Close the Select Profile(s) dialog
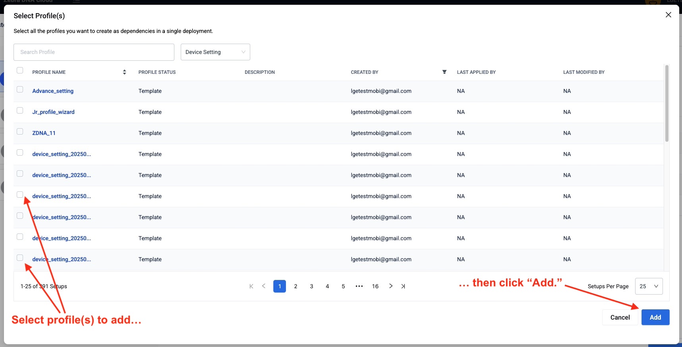 pyautogui.click(x=668, y=15)
